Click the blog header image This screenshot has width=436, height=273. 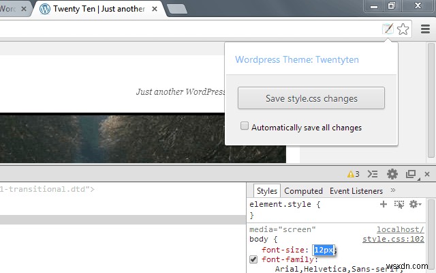click(143, 138)
